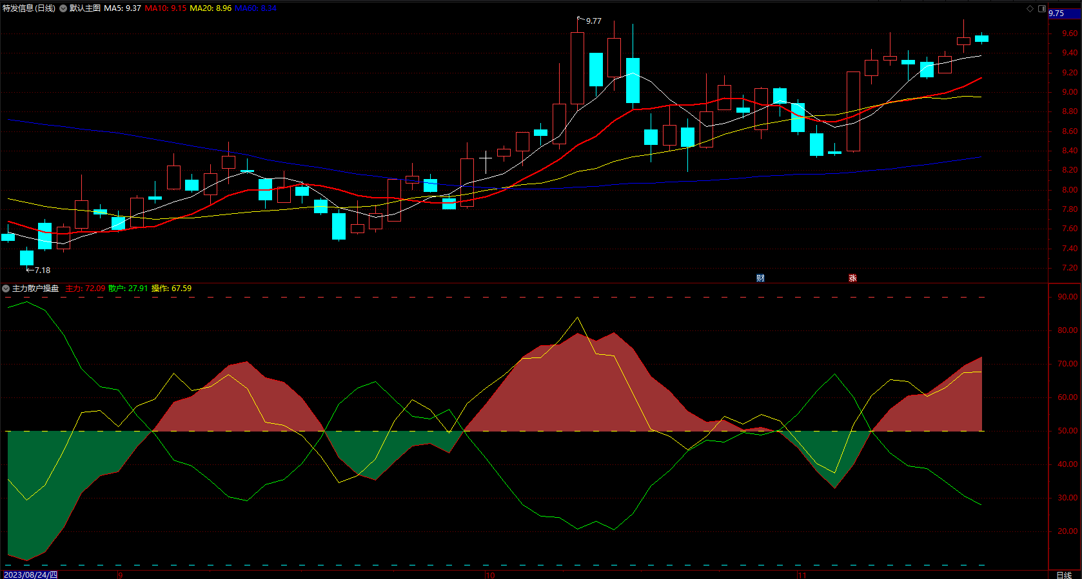Click the 日线 period label at bottom right
Screen dimensions: 1082x579
click(1064, 574)
